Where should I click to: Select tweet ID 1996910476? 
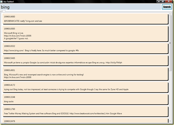(9, 121)
